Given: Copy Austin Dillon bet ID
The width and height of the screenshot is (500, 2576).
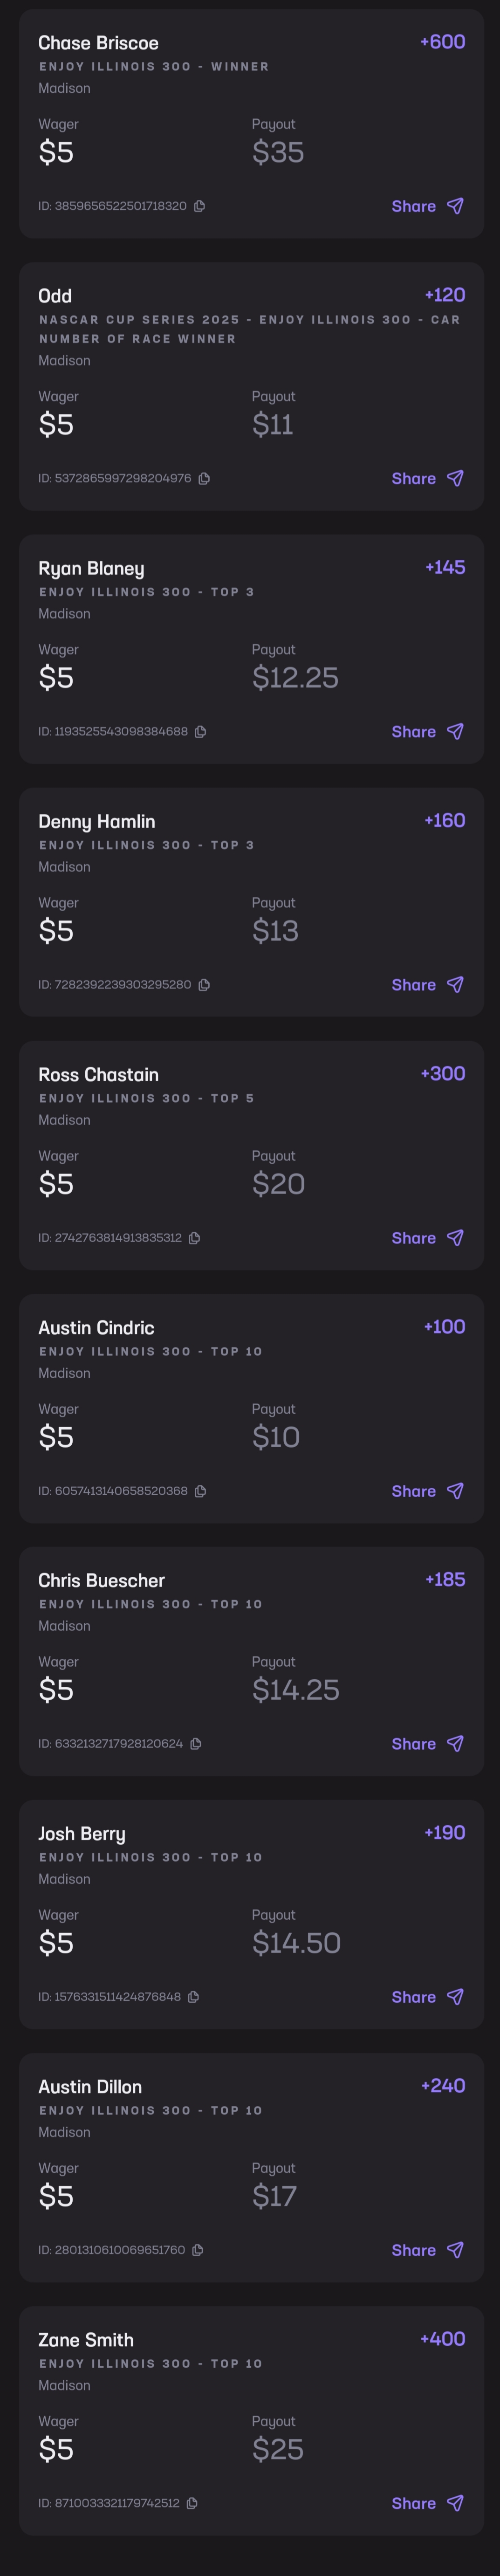Looking at the screenshot, I should (x=197, y=2250).
